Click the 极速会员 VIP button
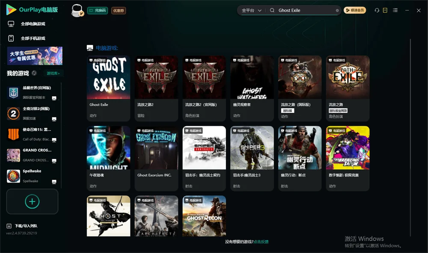 pos(354,10)
